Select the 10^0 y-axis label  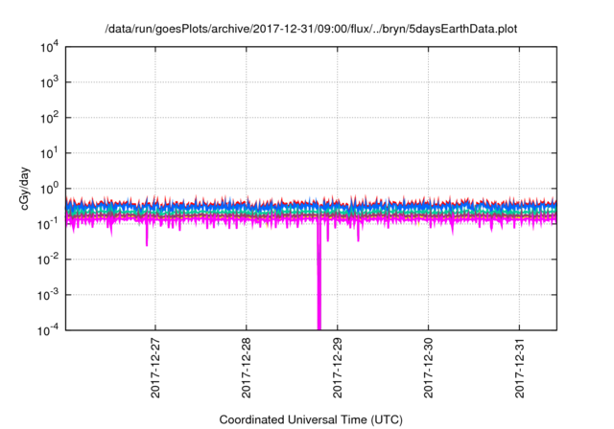point(50,189)
